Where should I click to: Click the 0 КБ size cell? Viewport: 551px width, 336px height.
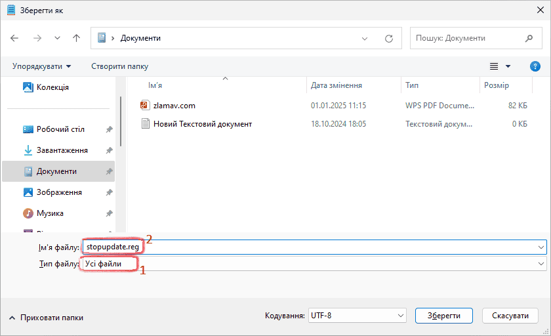tap(520, 124)
